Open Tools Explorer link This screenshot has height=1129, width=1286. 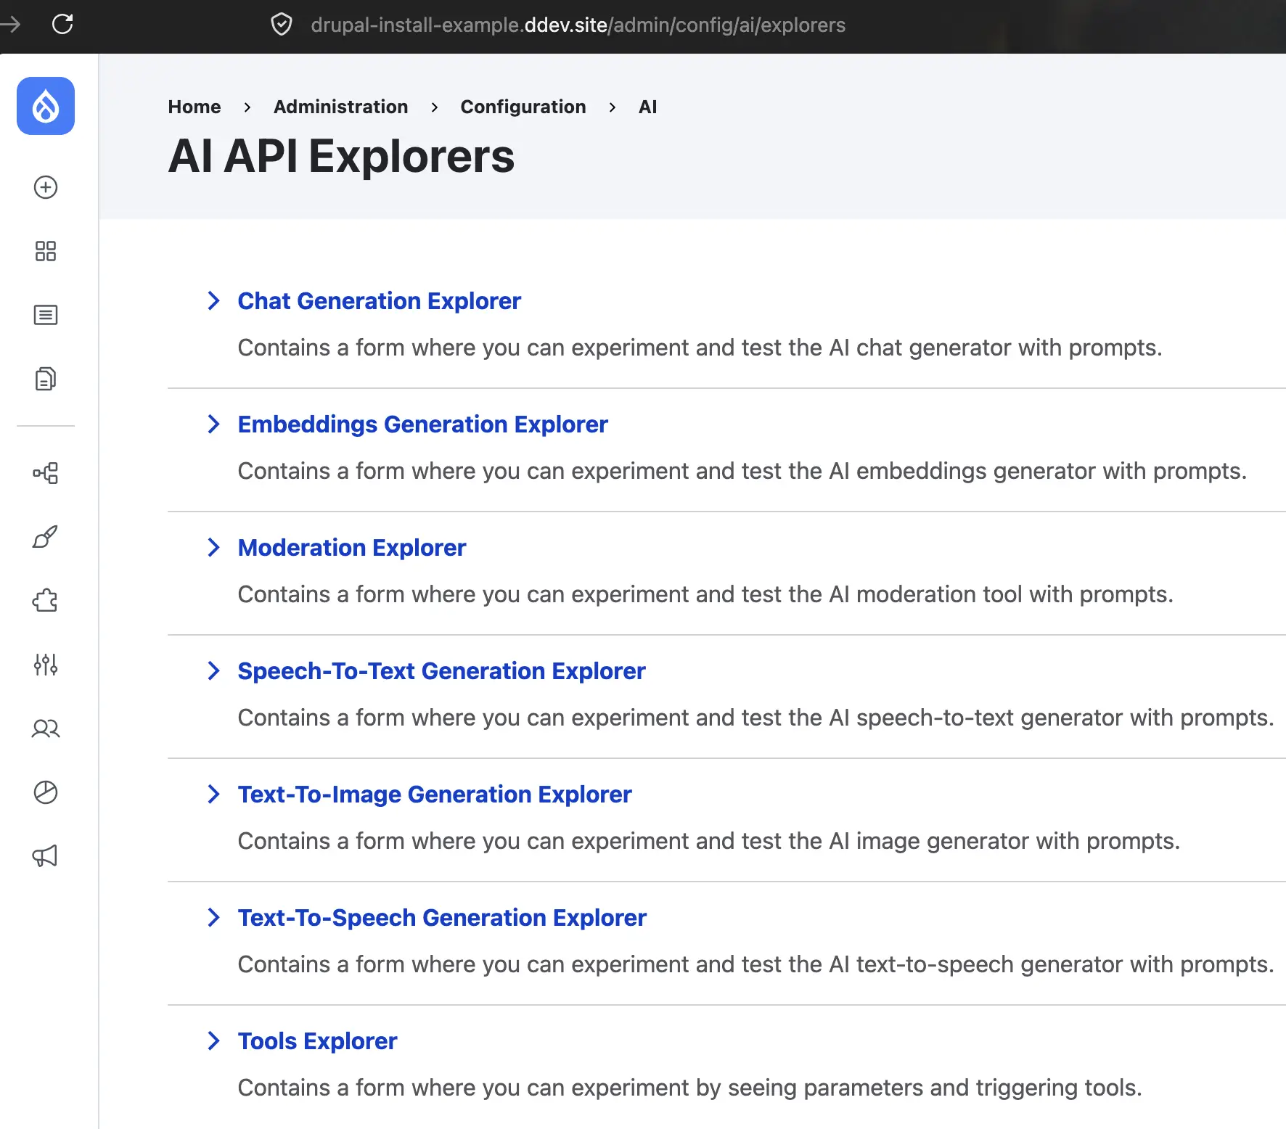[x=318, y=1041]
